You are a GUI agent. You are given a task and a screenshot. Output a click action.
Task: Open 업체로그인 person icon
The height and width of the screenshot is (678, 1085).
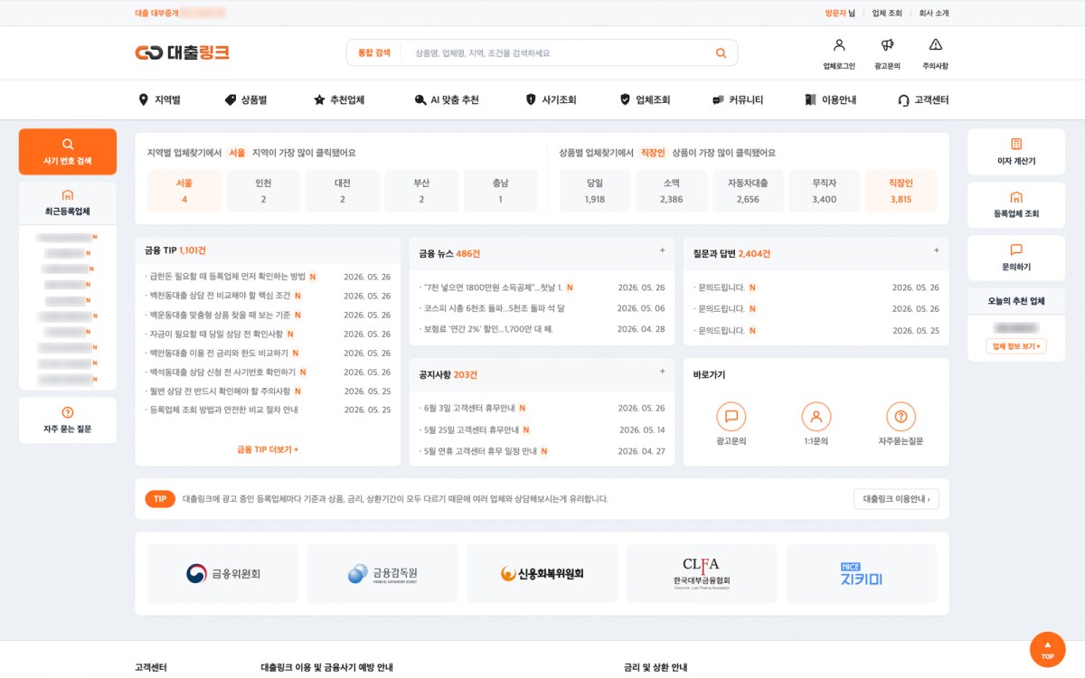pyautogui.click(x=839, y=44)
